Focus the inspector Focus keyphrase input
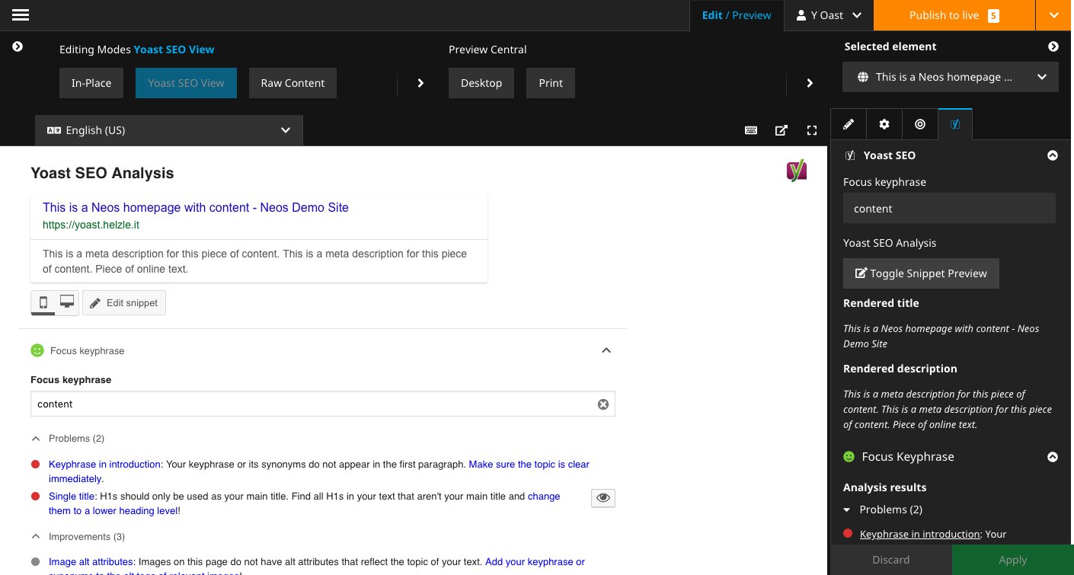 [x=949, y=208]
